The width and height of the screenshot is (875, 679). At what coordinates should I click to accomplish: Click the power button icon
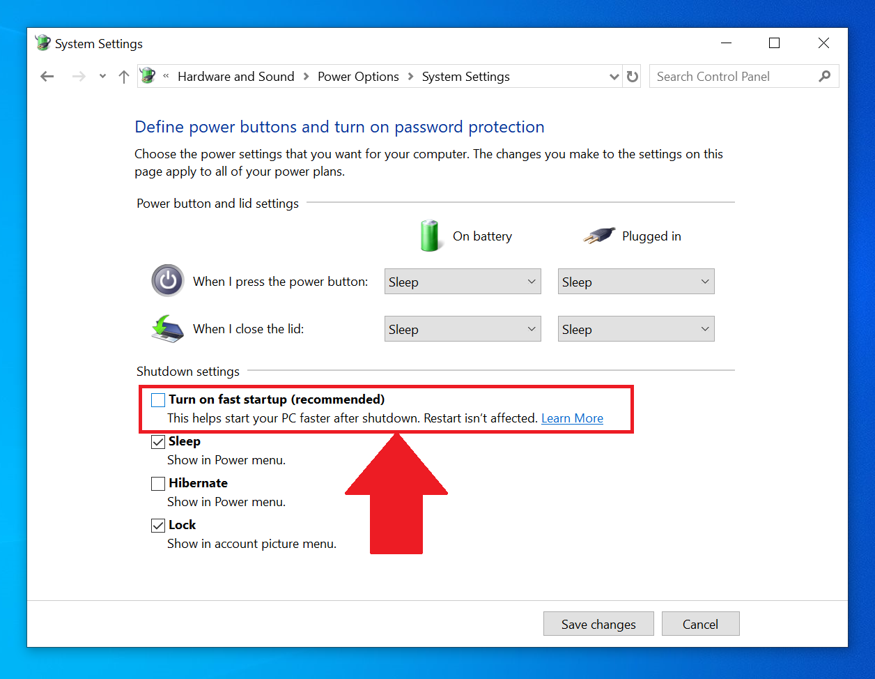(168, 281)
